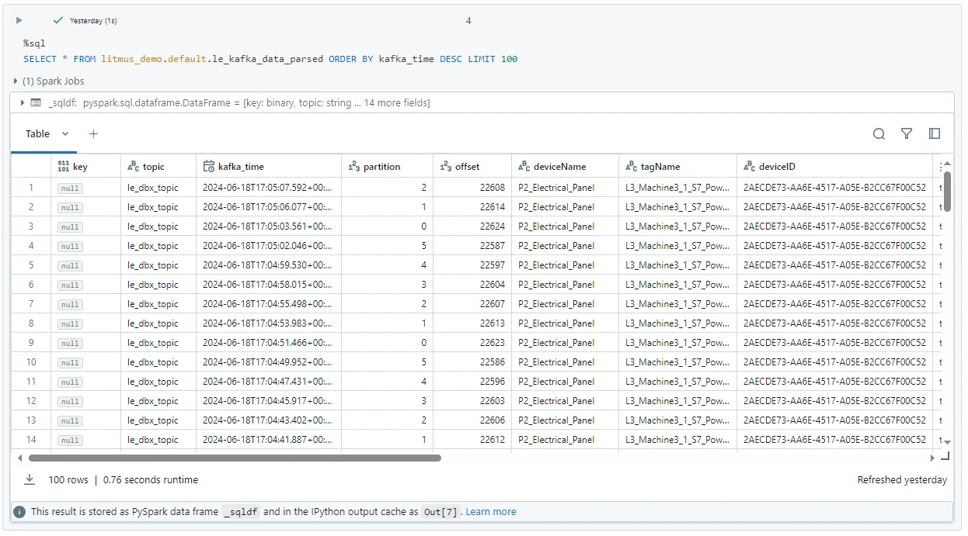Sort by the topic column header
Screen dimensions: 968x536
pos(158,166)
